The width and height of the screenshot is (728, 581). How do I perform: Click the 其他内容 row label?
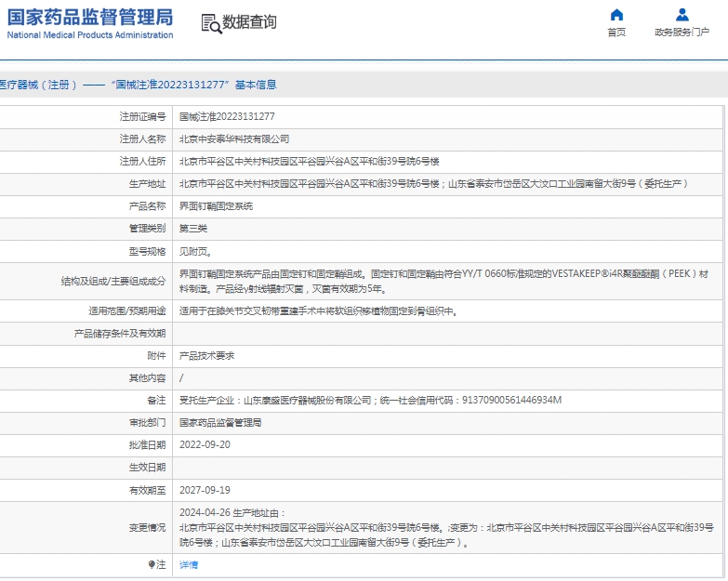147,377
